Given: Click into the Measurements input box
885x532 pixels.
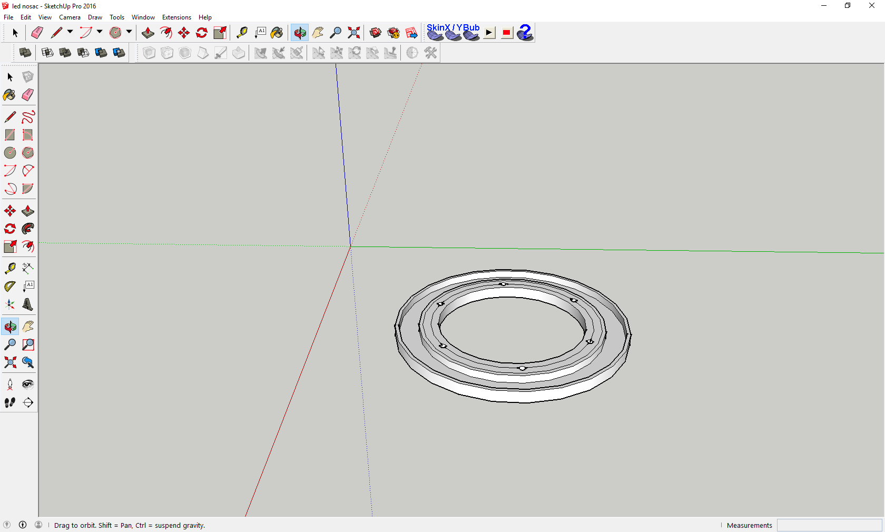Looking at the screenshot, I should 829,525.
